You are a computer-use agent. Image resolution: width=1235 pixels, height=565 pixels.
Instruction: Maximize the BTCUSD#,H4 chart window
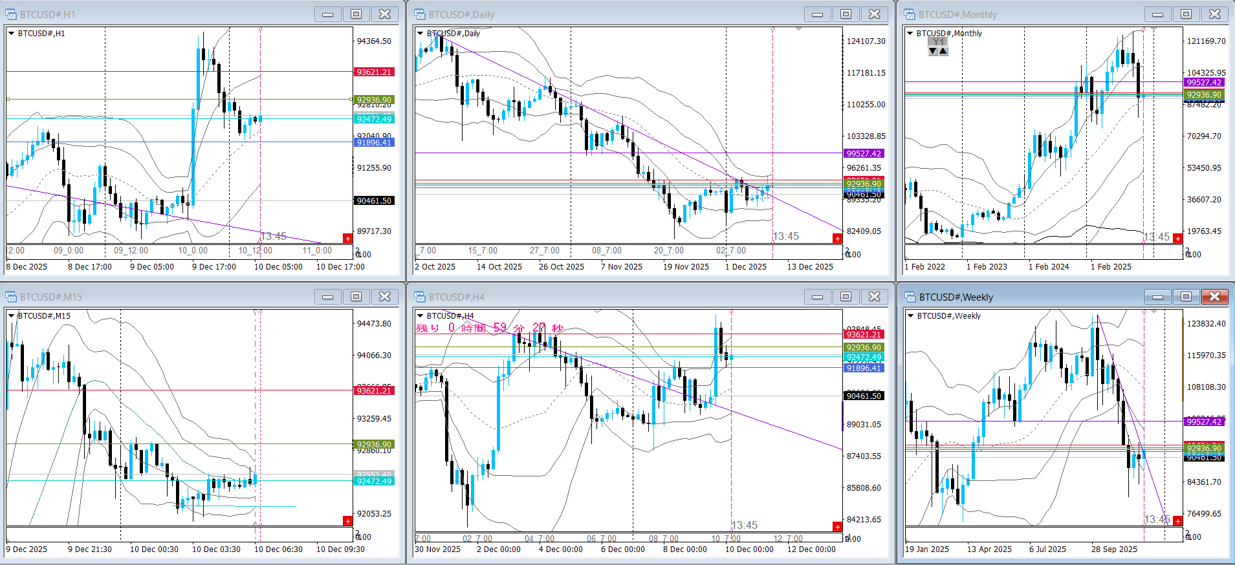(x=846, y=297)
